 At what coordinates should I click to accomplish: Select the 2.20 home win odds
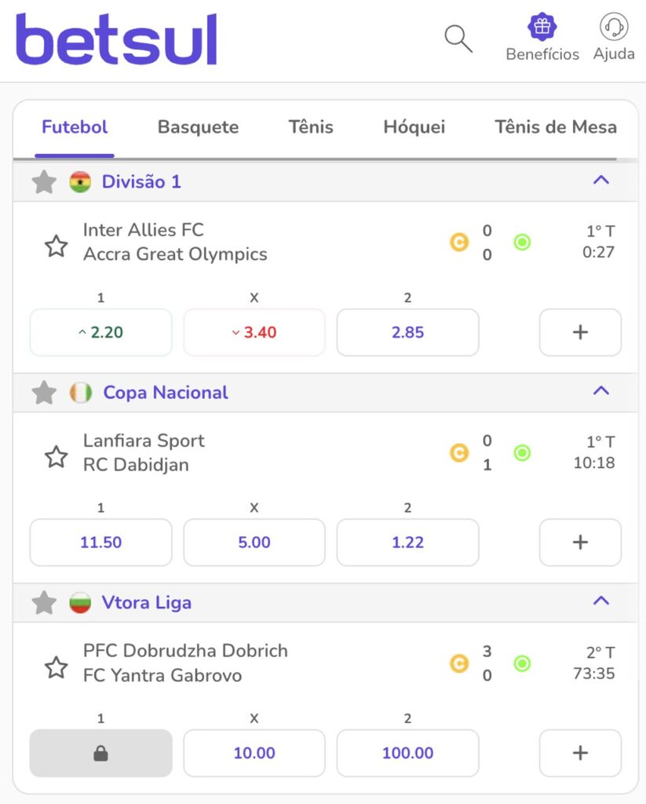coord(101,332)
